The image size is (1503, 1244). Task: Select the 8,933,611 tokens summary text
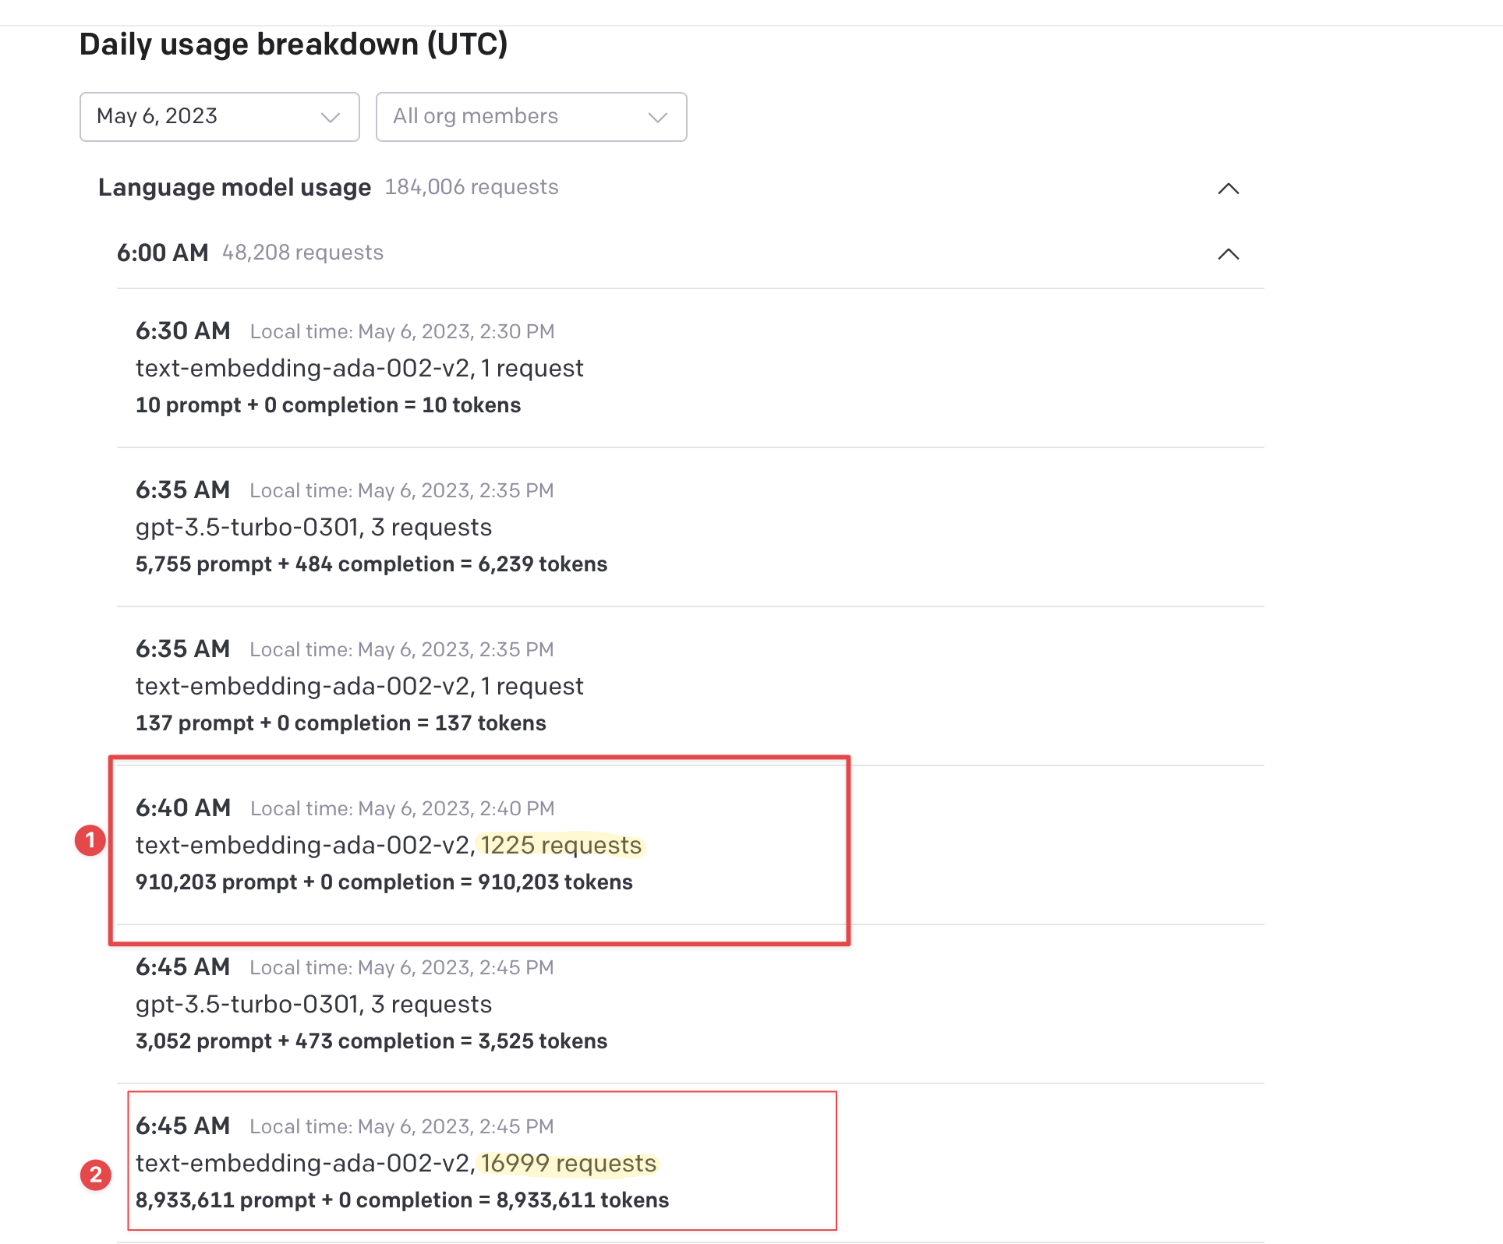tap(402, 1200)
